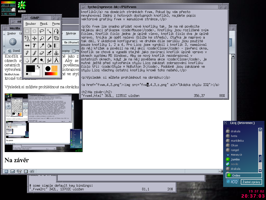Collapse Mozilla's menu bar with its grippy
Screen dimensions: 266x200
[x=4, y=34]
